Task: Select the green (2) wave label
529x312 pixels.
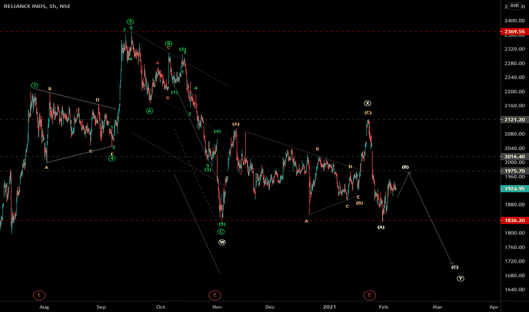Action: [182, 49]
